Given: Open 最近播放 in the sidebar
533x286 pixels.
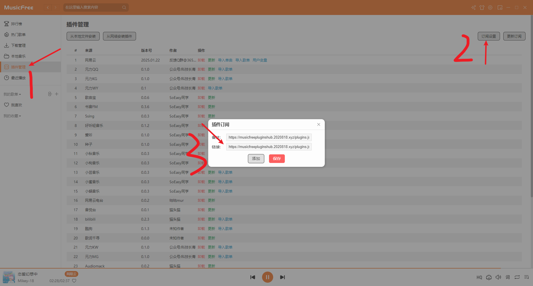Looking at the screenshot, I should pos(30,78).
